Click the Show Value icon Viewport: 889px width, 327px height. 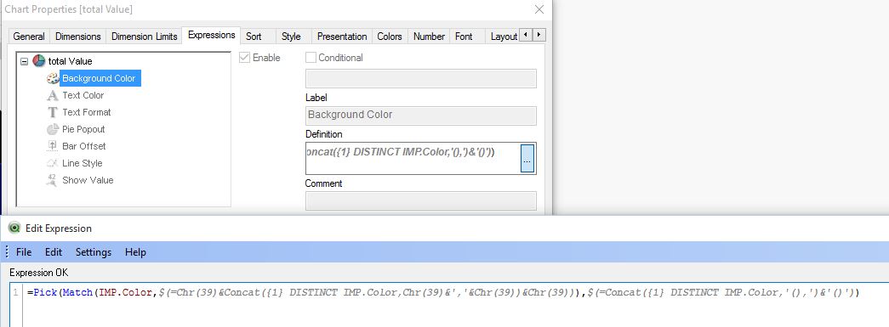(52, 180)
